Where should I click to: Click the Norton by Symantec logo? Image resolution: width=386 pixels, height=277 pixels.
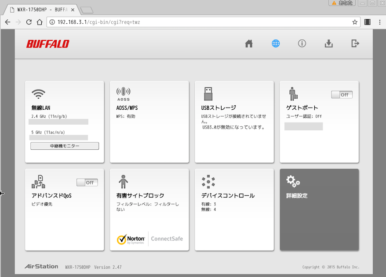(x=131, y=239)
